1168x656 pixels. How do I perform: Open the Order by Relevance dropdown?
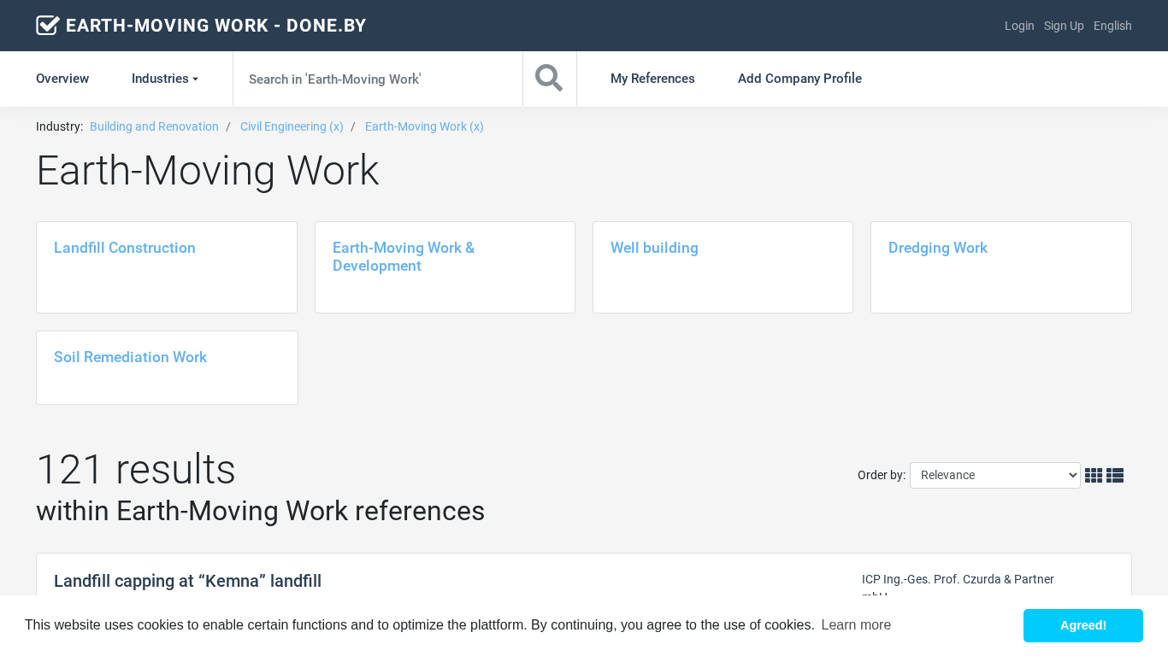click(x=994, y=476)
